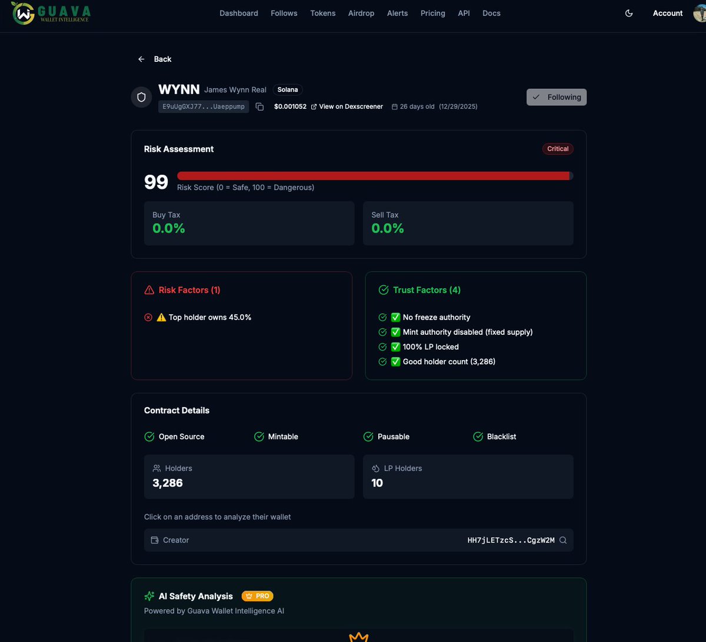This screenshot has width=706, height=642.
Task: Select the risk score value 99
Action: tap(156, 182)
